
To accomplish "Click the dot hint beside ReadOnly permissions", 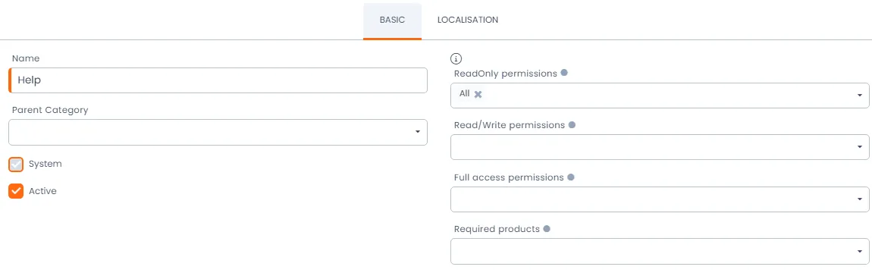I will (x=564, y=73).
